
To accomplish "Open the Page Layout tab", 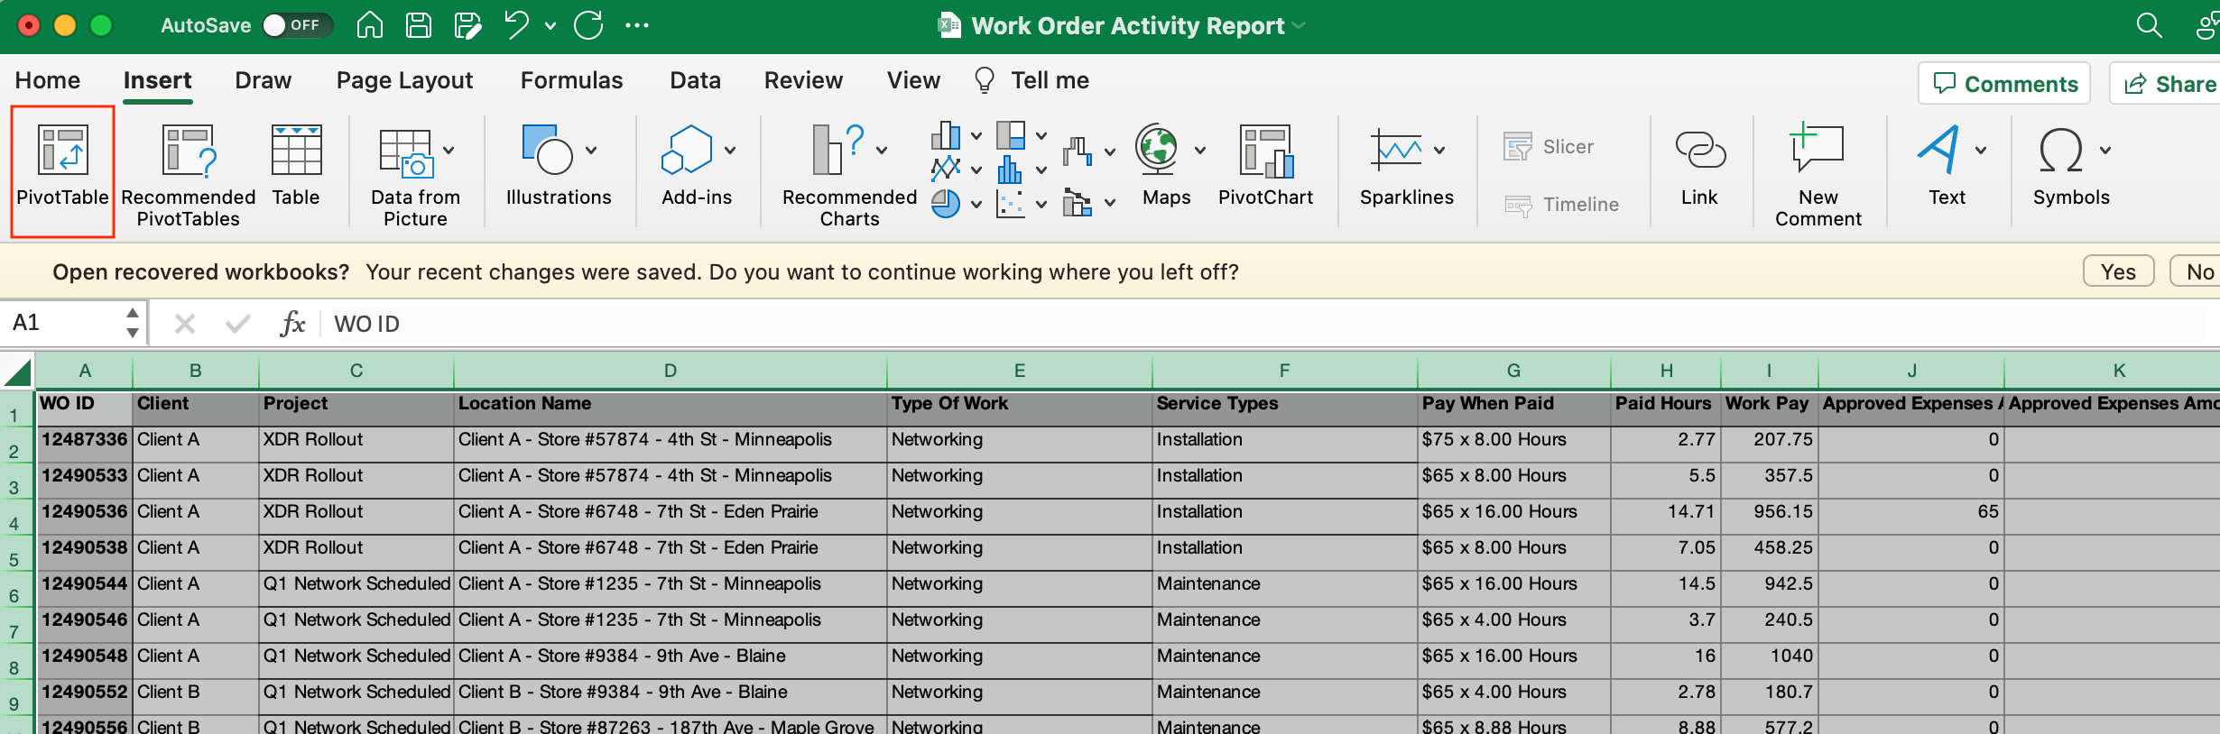I will point(404,80).
